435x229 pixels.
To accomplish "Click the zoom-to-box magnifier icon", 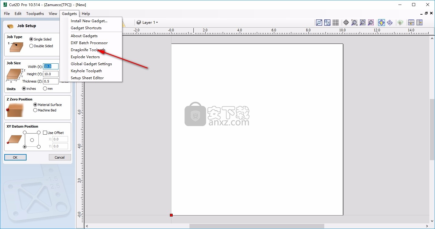I will click(x=354, y=23).
